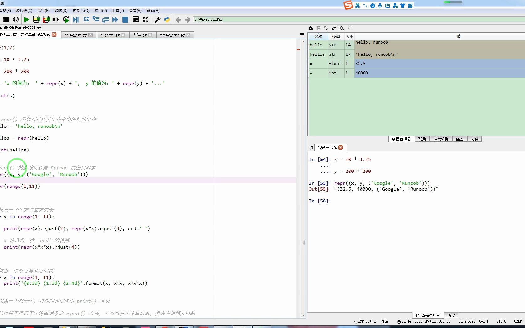Viewport: 525px width, 328px height.
Task: Close the 量化编程基础-2023.py tab
Action: coord(55,34)
